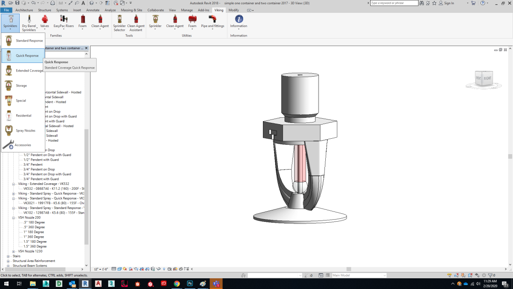The height and width of the screenshot is (289, 513).
Task: Open the EasyPac Risers menu
Action: pyautogui.click(x=64, y=23)
